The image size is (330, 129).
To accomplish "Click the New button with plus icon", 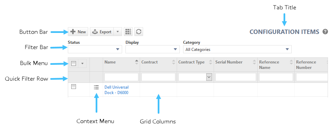I will click(x=78, y=32).
